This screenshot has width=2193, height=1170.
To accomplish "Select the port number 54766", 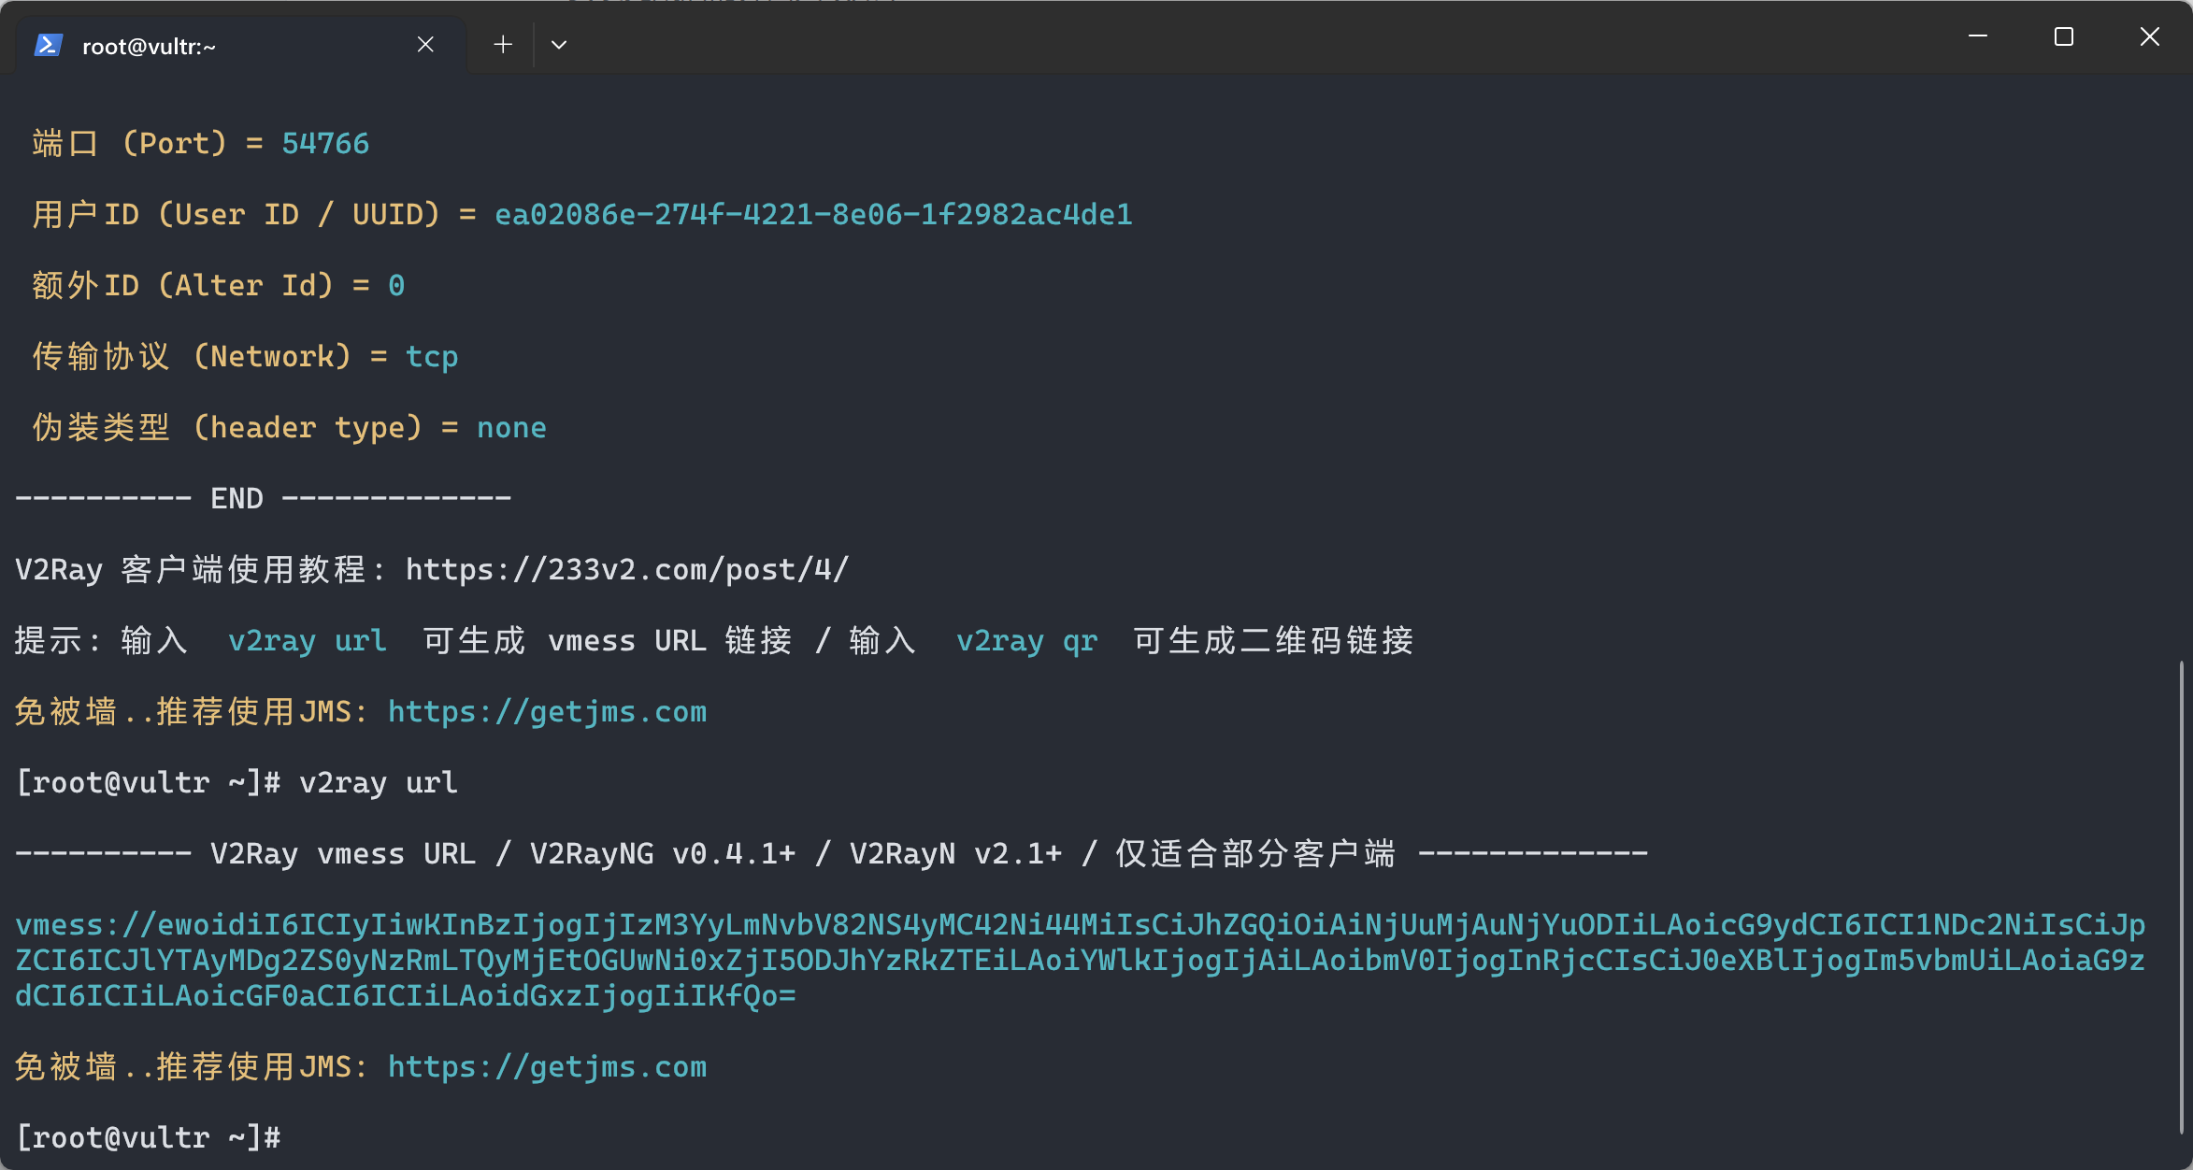I will click(325, 142).
